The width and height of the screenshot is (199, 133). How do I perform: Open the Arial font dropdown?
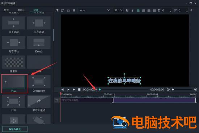click(94, 10)
